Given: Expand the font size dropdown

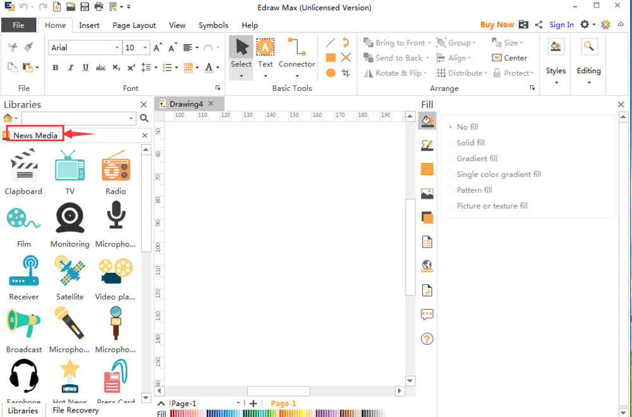Looking at the screenshot, I should pyautogui.click(x=145, y=48).
